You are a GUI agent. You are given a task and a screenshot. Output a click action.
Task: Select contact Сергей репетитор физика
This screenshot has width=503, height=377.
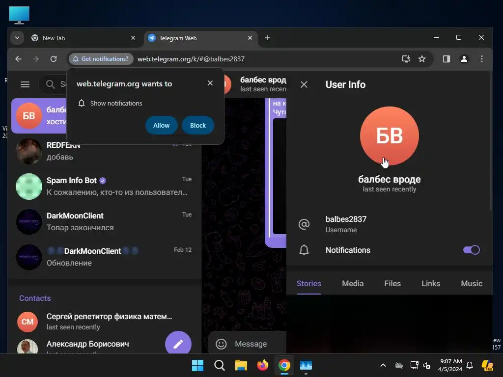(104, 322)
